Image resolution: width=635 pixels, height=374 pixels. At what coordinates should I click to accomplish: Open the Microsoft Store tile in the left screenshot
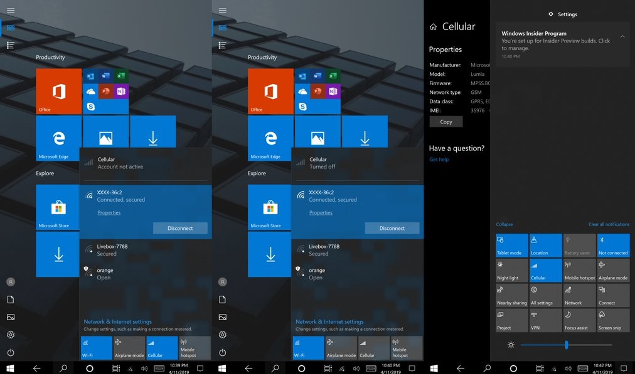pyautogui.click(x=58, y=207)
